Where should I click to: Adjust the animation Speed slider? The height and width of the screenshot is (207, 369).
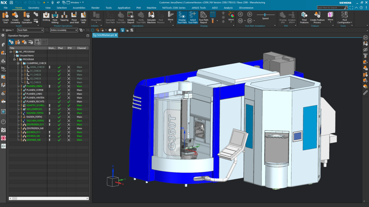(x=265, y=15)
